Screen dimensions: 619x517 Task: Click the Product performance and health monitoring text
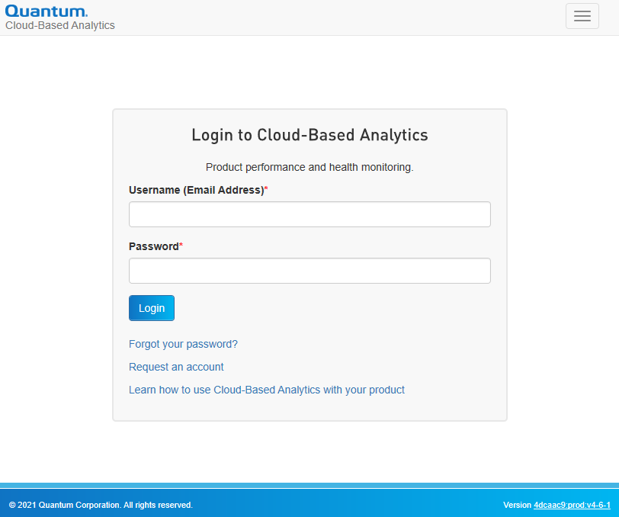[309, 168]
